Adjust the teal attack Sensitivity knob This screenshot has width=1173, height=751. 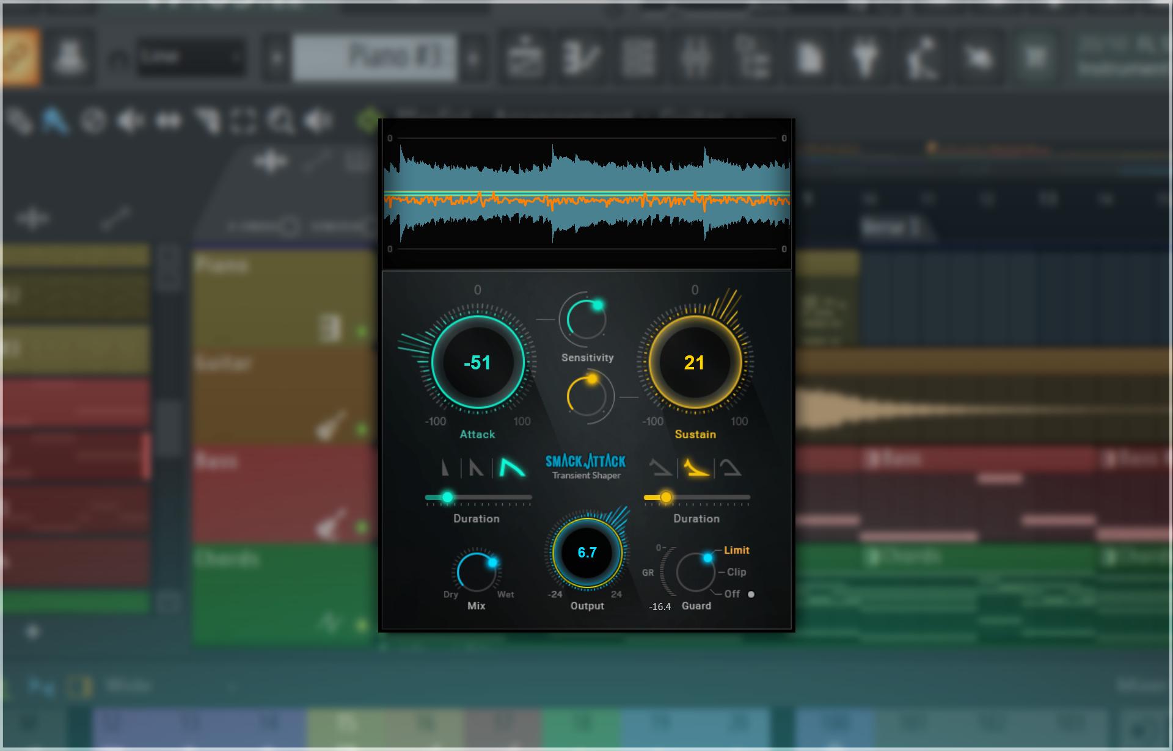pos(585,319)
